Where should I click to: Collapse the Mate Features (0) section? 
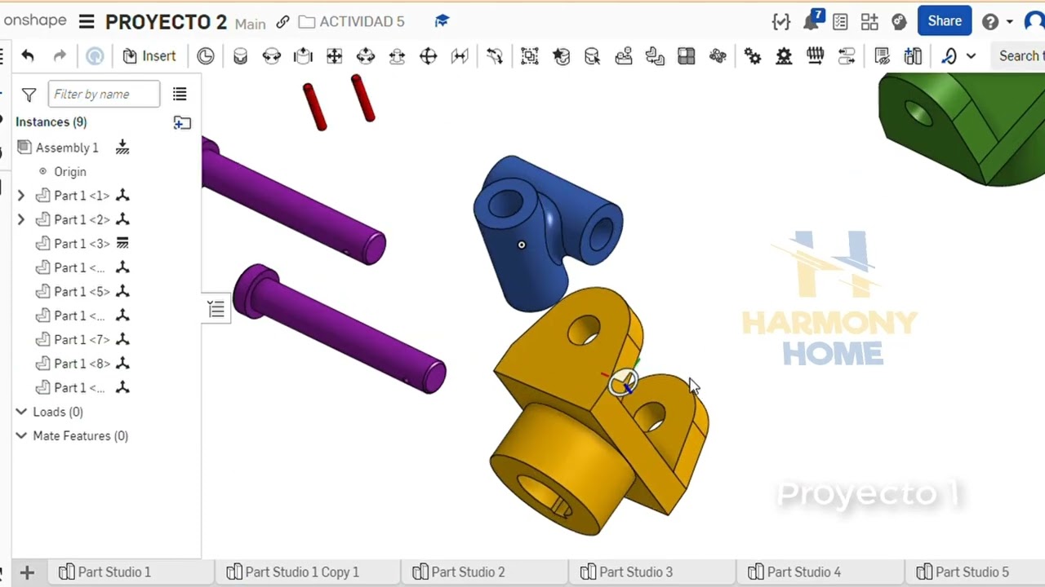(x=21, y=436)
